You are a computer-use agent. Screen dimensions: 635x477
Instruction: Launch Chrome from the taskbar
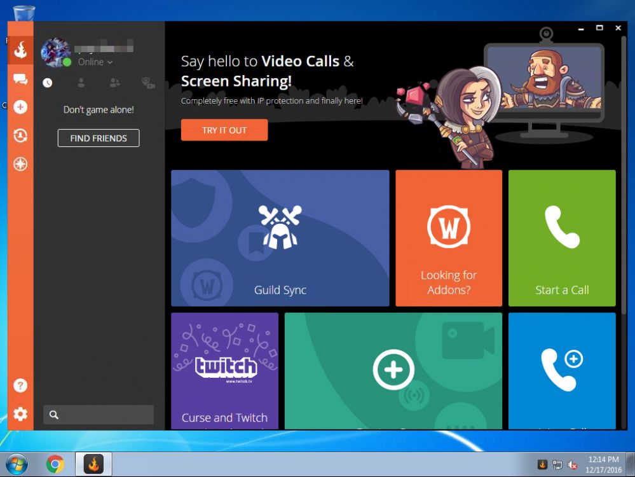pos(55,464)
